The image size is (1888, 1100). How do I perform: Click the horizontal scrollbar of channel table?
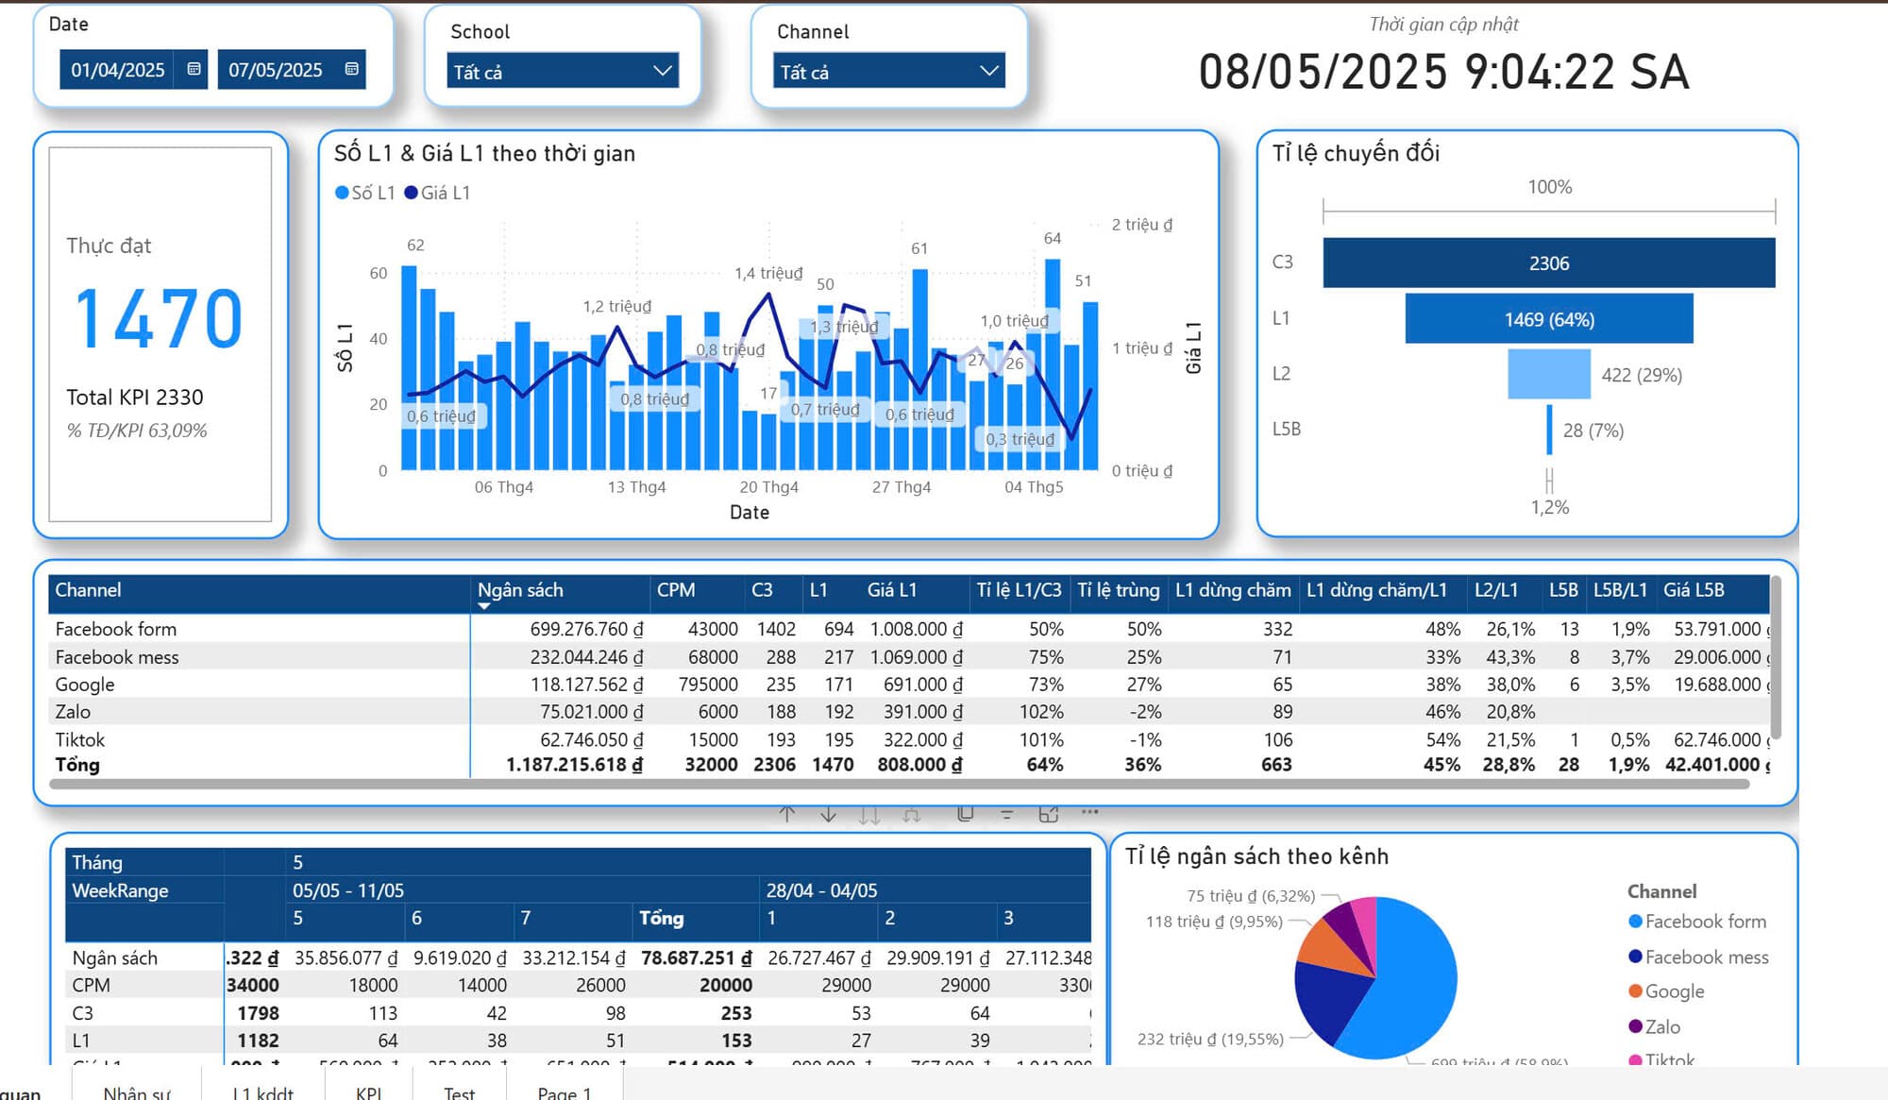[x=899, y=784]
